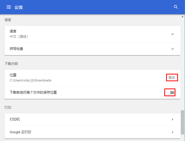Screen dimensions: 185x141
Task: Click the empty scrollbar track above the thumb
Action: pos(183,65)
